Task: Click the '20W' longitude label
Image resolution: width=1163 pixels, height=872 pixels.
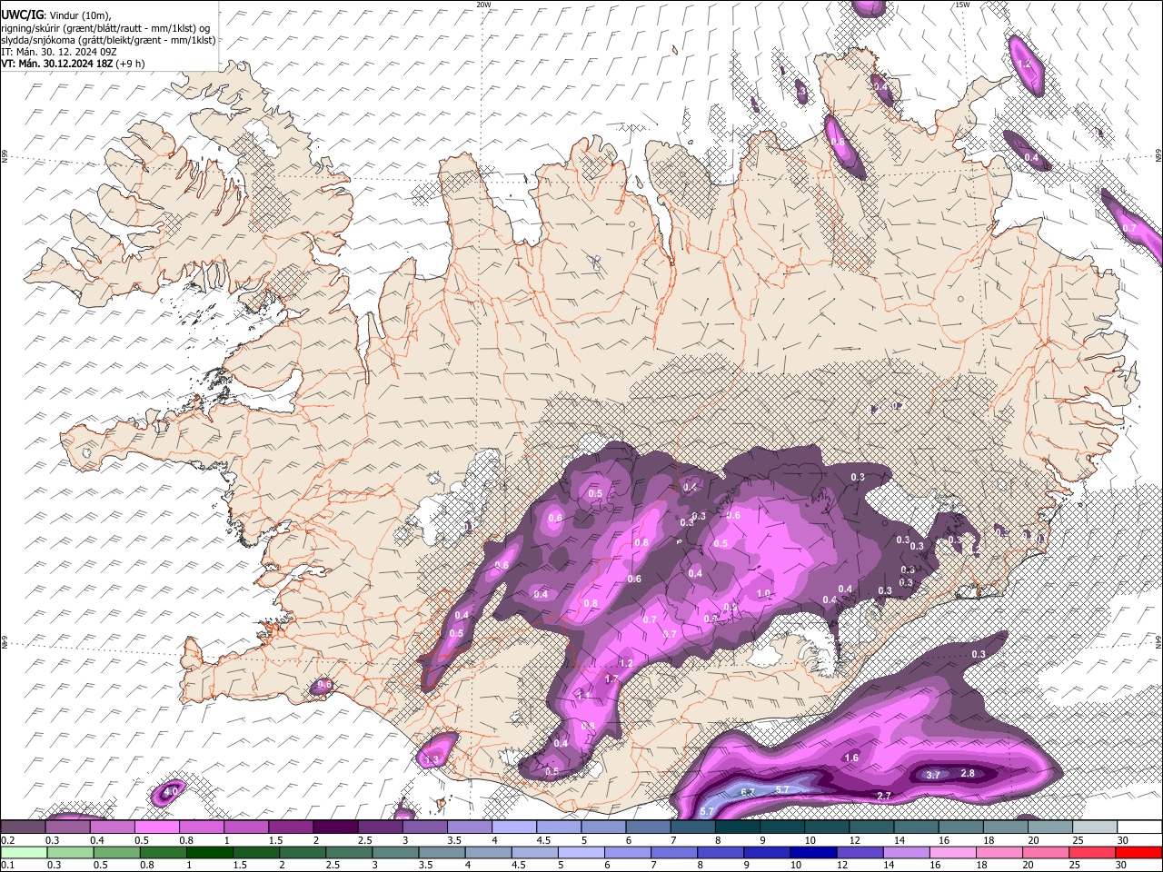Action: pyautogui.click(x=483, y=5)
